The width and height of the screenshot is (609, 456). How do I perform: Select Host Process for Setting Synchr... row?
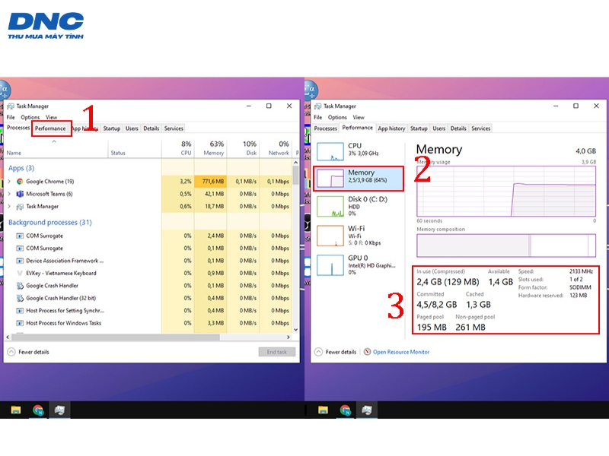point(148,311)
